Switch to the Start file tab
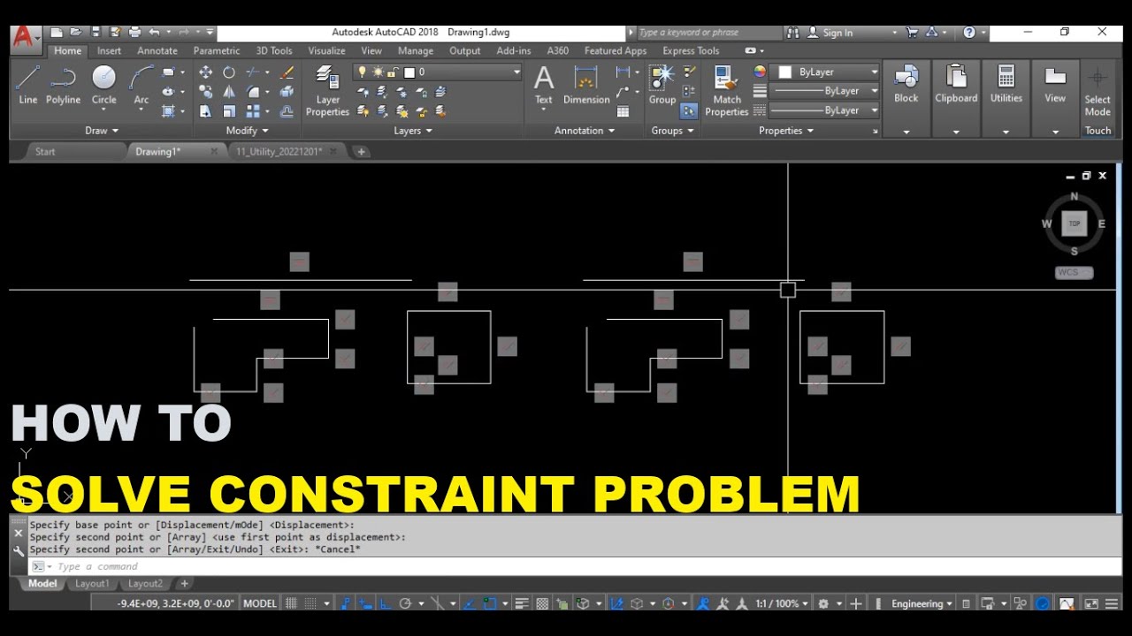Screen dimensions: 1132x636 [45, 151]
